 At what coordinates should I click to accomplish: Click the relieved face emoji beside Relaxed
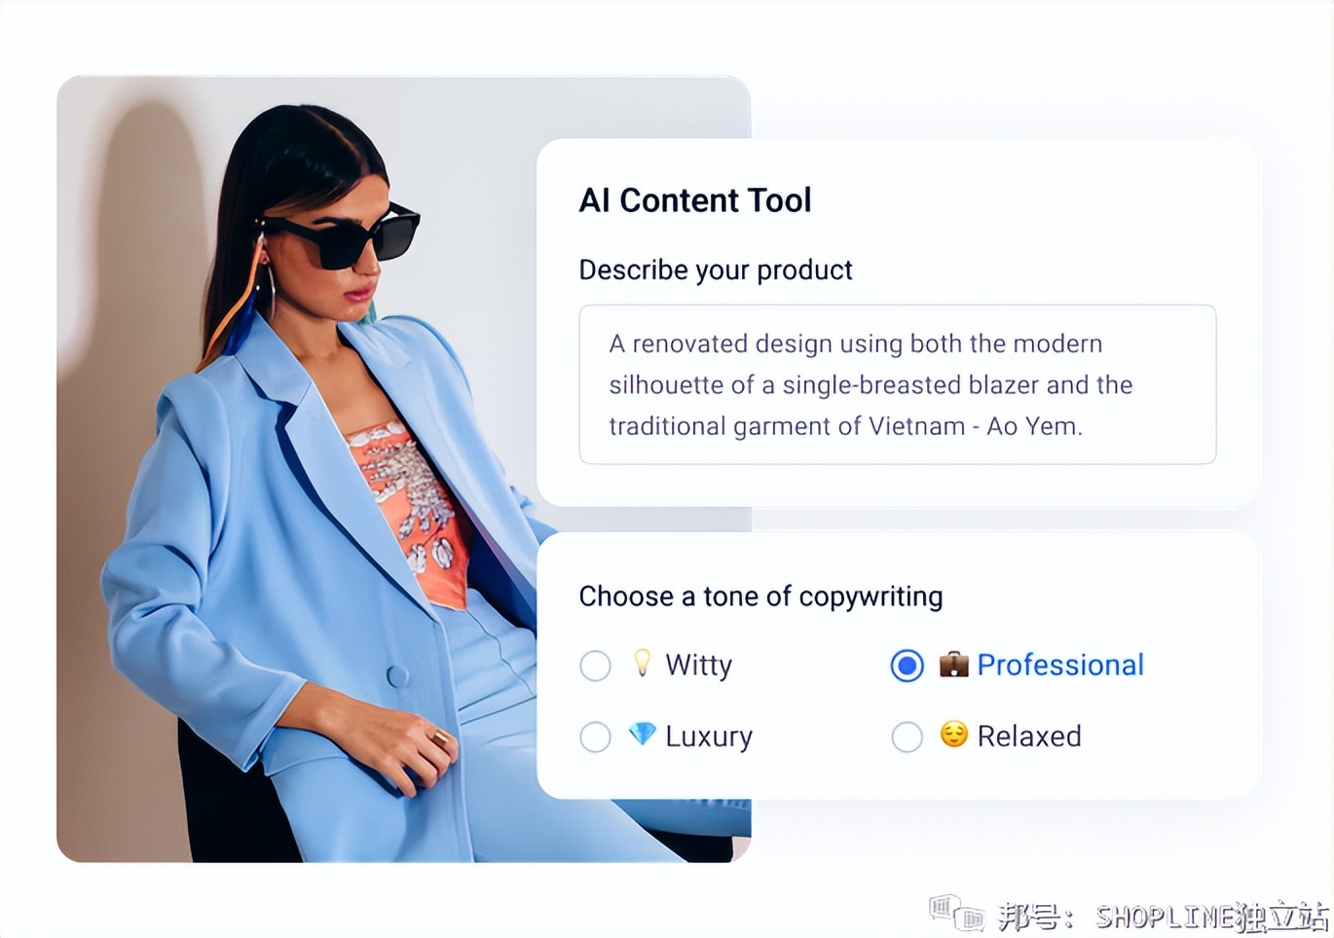tap(954, 734)
